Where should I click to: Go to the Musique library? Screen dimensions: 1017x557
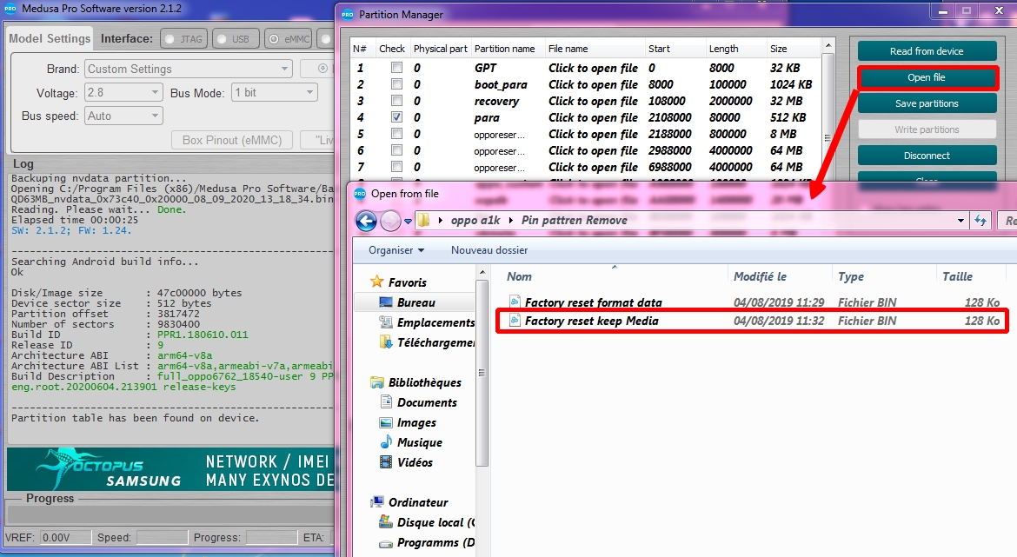pyautogui.click(x=419, y=442)
